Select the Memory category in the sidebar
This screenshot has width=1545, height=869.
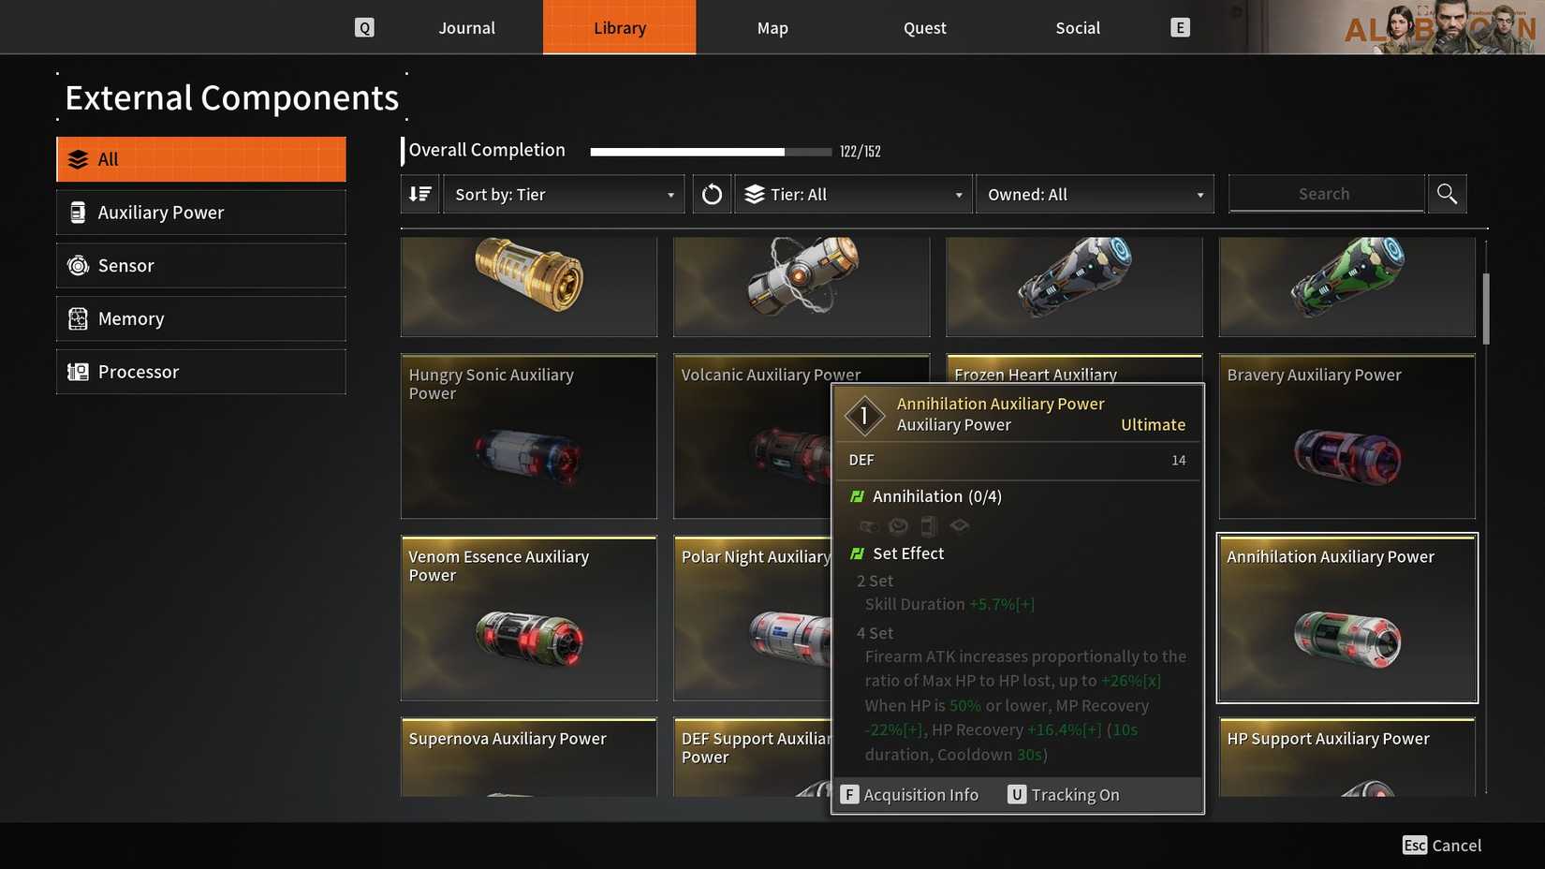pyautogui.click(x=201, y=319)
